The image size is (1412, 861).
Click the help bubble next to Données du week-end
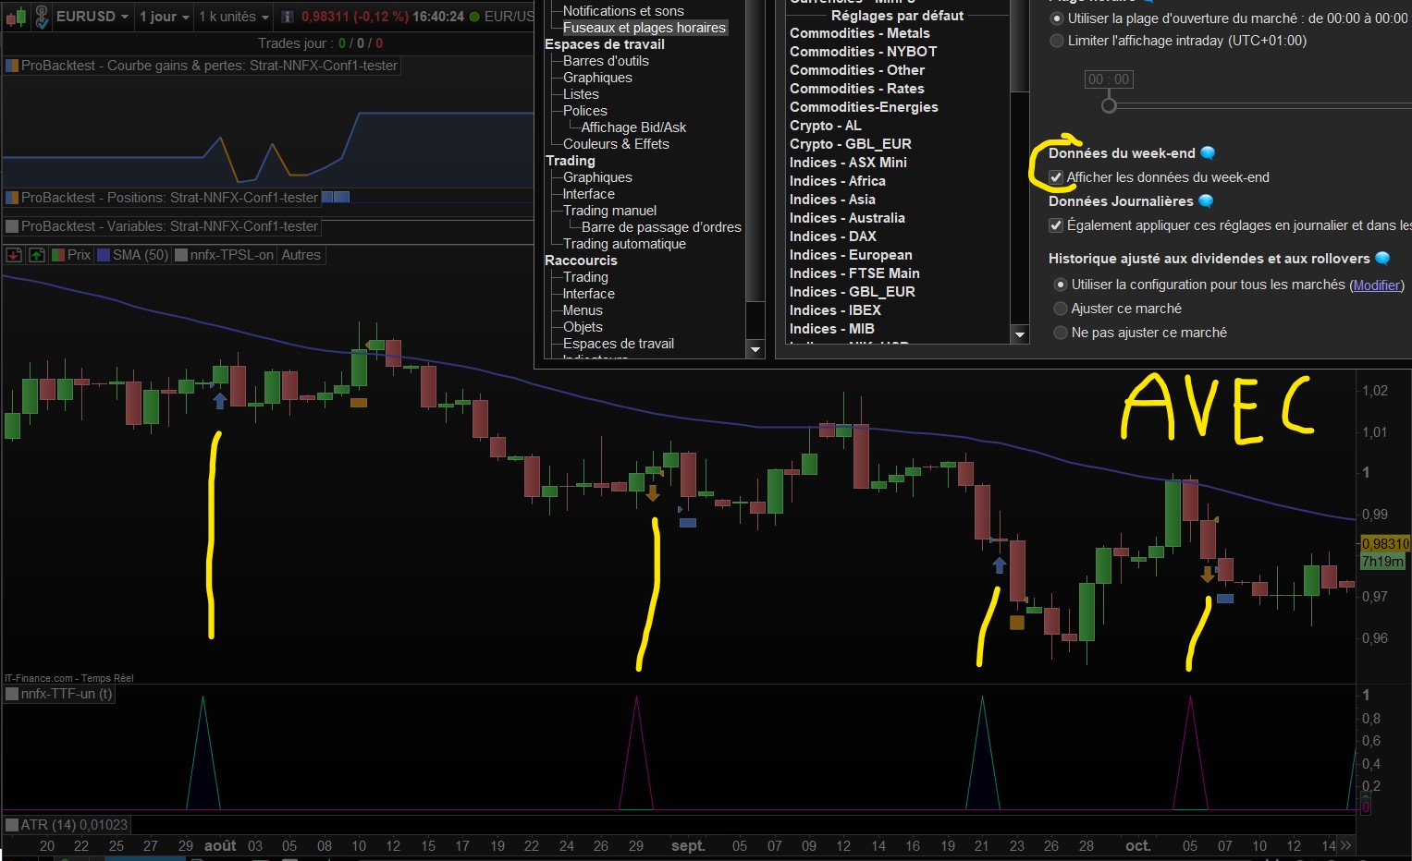click(x=1208, y=153)
